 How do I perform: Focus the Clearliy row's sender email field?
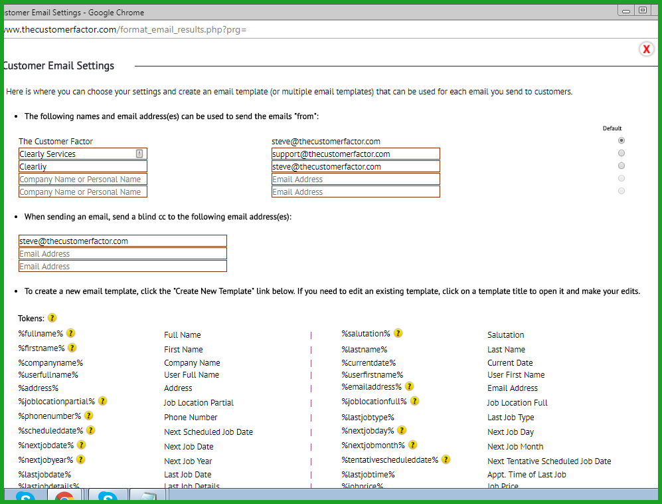point(355,167)
